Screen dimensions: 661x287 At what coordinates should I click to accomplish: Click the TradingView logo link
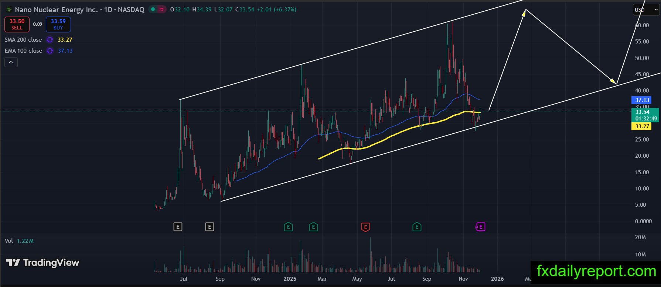coord(43,263)
